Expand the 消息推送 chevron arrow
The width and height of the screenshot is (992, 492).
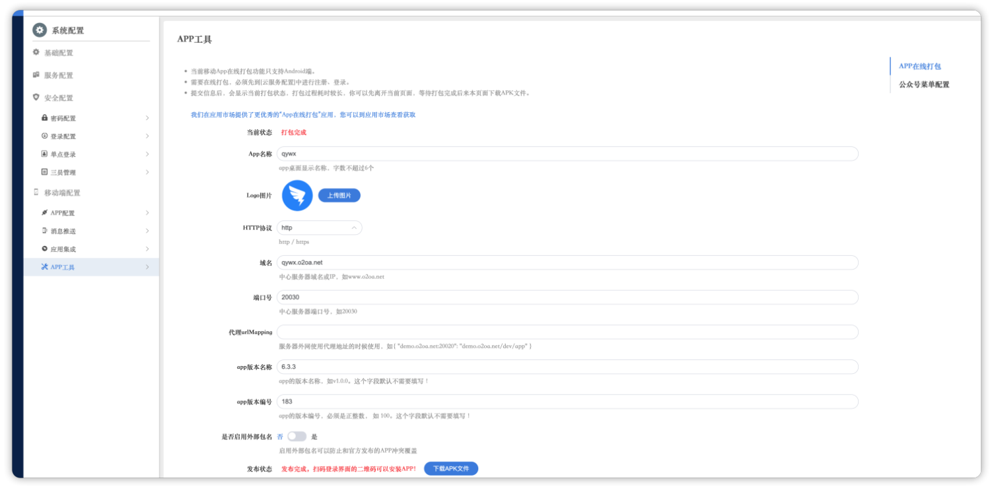click(x=147, y=231)
